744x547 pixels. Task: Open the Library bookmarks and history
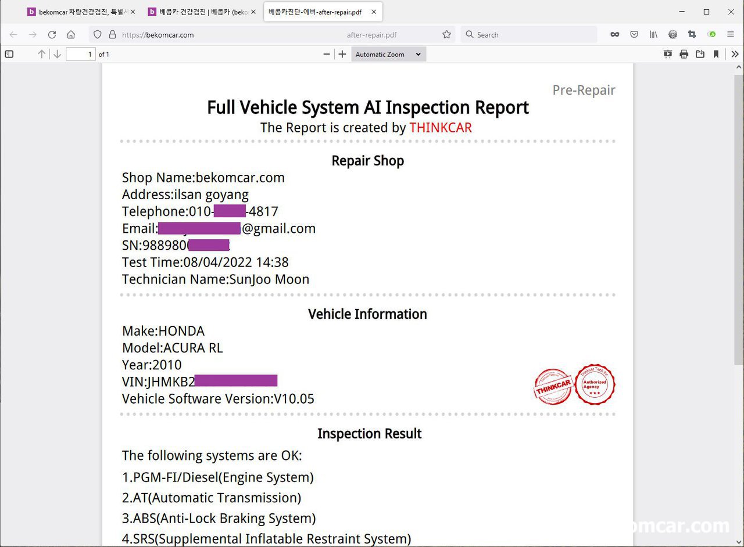click(653, 35)
